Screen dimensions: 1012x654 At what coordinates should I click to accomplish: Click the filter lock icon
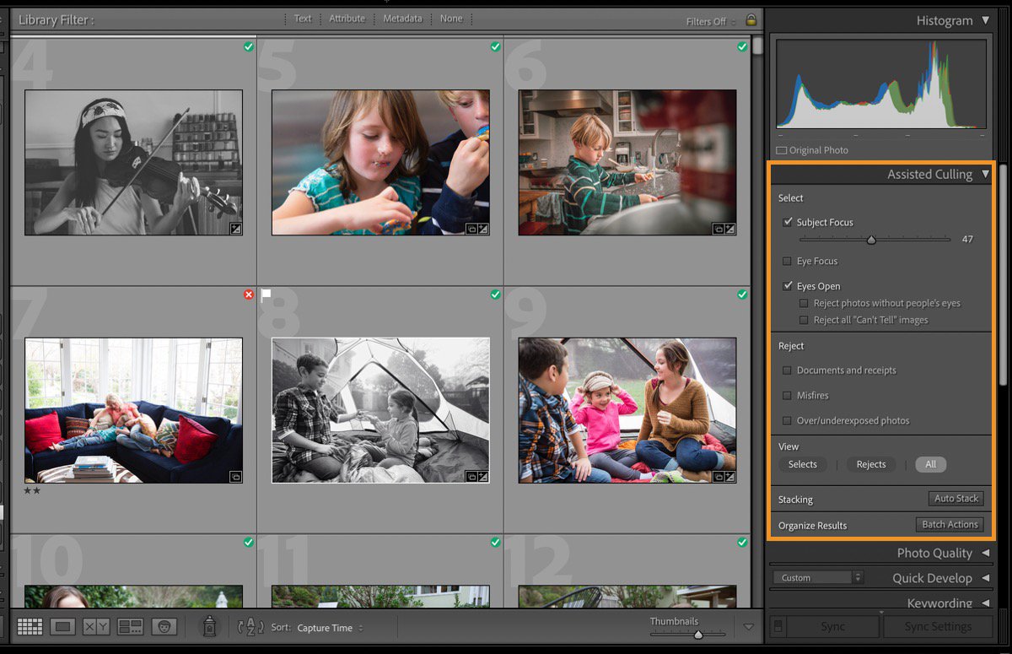751,19
